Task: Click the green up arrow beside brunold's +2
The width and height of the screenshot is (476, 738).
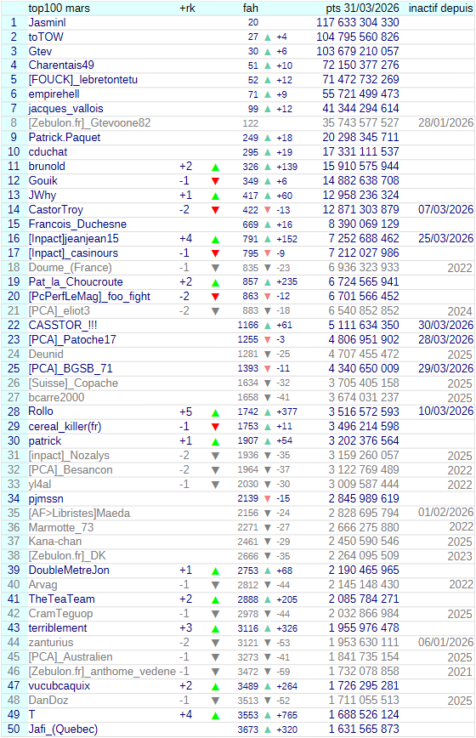Action: [215, 167]
